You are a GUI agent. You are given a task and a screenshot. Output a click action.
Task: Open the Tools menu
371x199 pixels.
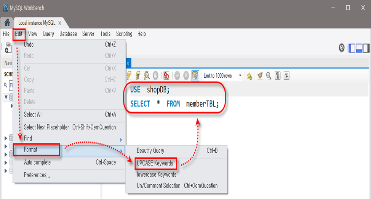pos(105,34)
